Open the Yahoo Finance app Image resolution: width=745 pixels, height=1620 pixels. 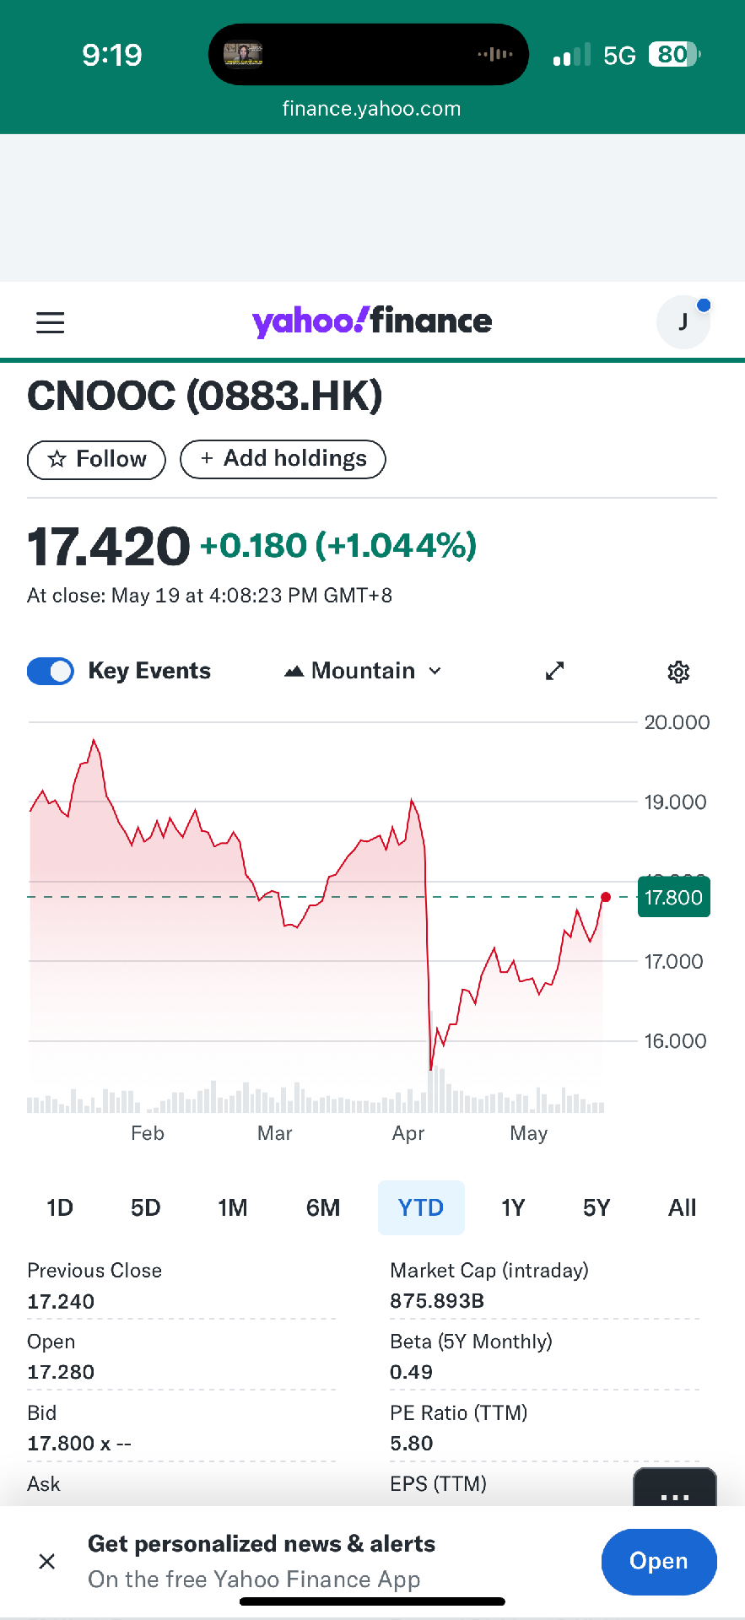click(x=658, y=1561)
